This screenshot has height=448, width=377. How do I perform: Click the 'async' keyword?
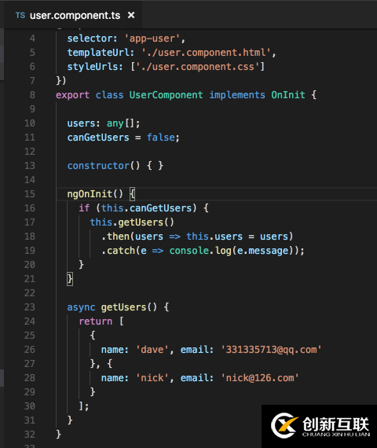click(81, 307)
